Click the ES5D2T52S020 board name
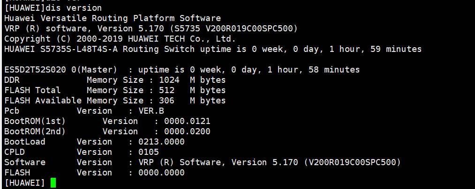The image size is (475, 189). tap(35, 70)
